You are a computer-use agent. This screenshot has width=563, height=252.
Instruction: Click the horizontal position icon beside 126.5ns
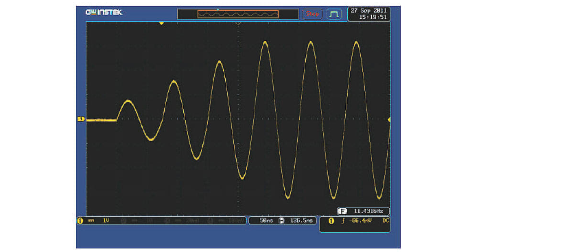click(282, 220)
